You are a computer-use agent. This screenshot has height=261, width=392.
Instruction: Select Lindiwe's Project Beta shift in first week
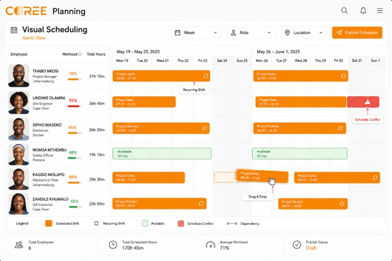(x=144, y=102)
